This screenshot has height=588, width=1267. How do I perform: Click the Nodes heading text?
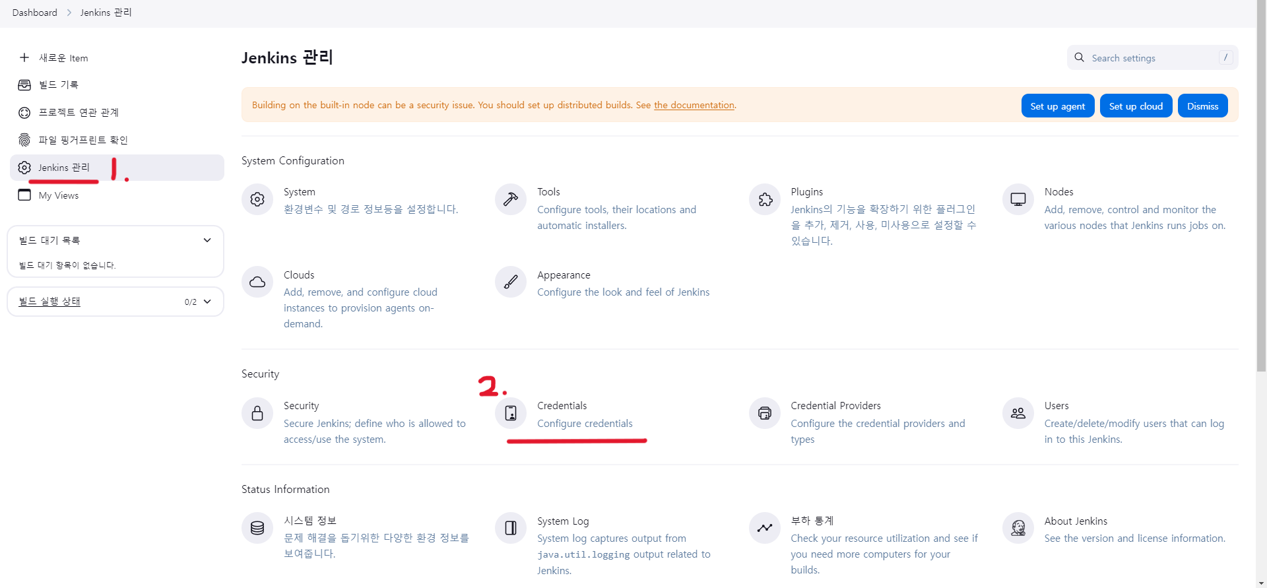(1058, 192)
